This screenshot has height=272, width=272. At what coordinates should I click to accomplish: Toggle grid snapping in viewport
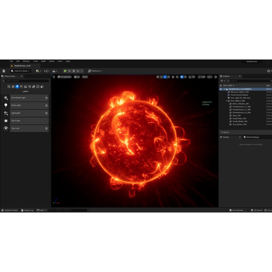(x=182, y=77)
